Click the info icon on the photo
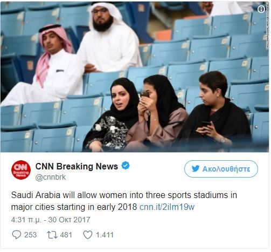 pyautogui.click(x=261, y=9)
